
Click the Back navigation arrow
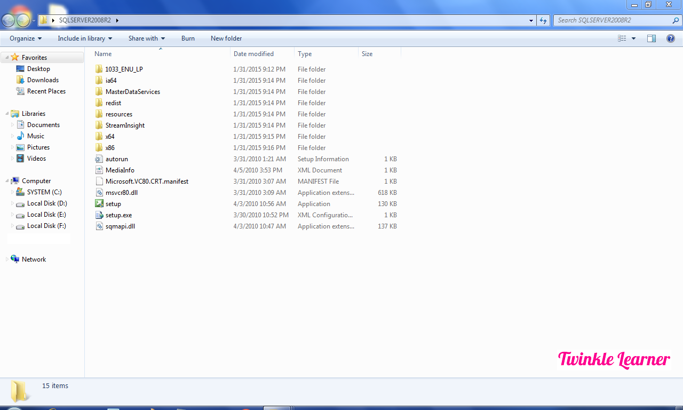pos(9,20)
